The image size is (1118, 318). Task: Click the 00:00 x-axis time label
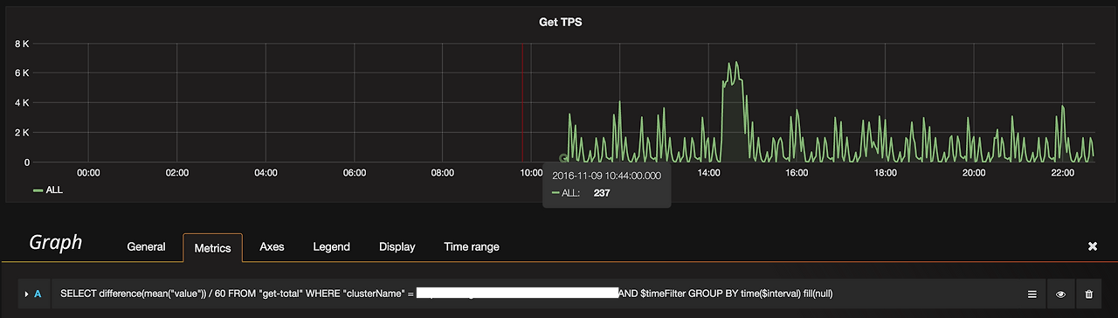tap(89, 173)
